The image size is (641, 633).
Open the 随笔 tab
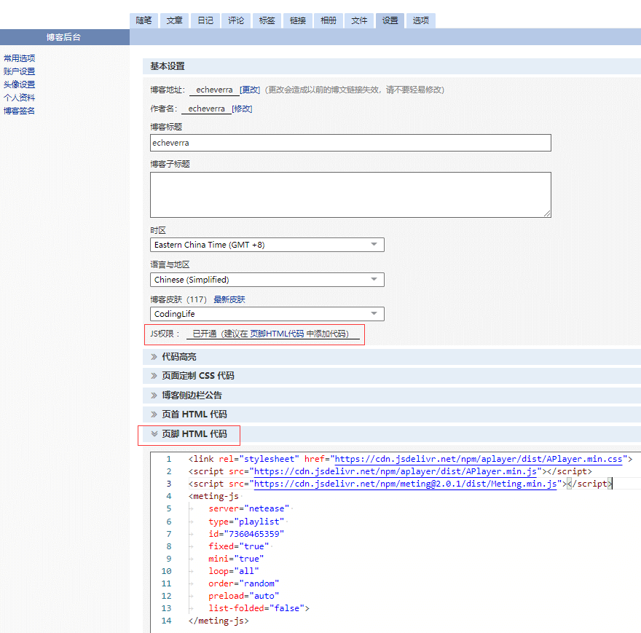tap(144, 20)
